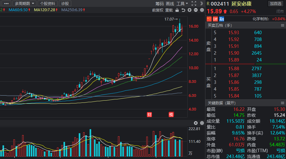The image size is (286, 159).
Task: Toggle 前复权 price adjustment
Action: pyautogui.click(x=158, y=10)
